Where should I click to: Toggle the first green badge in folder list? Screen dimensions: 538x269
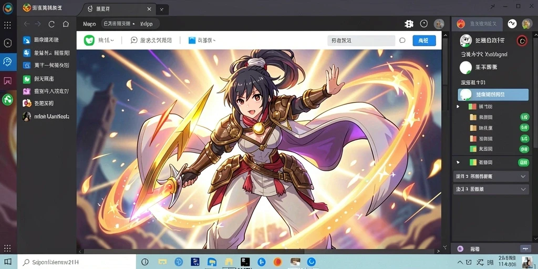pyautogui.click(x=524, y=117)
